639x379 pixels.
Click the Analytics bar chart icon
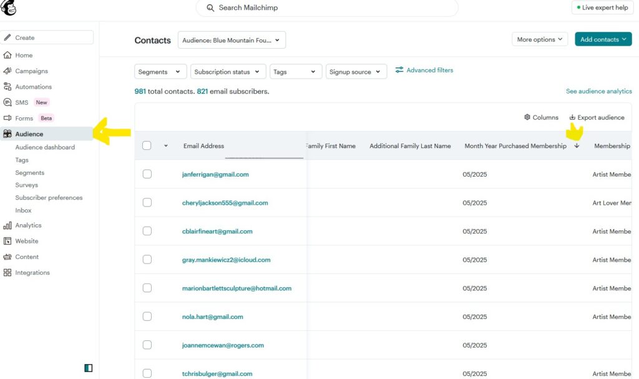pyautogui.click(x=7, y=225)
